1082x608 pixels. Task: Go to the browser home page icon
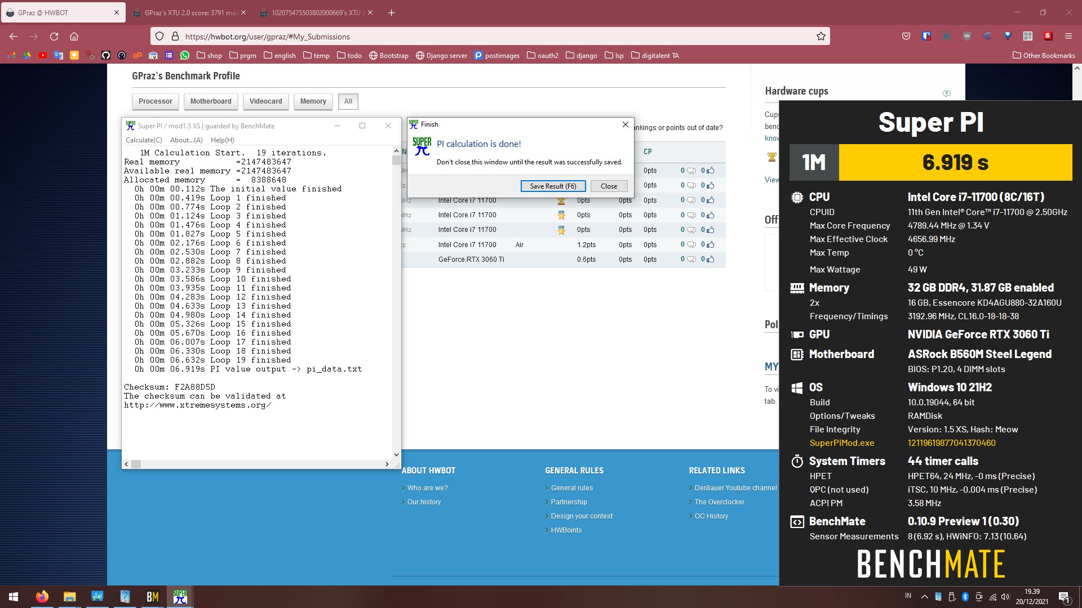[x=74, y=37]
